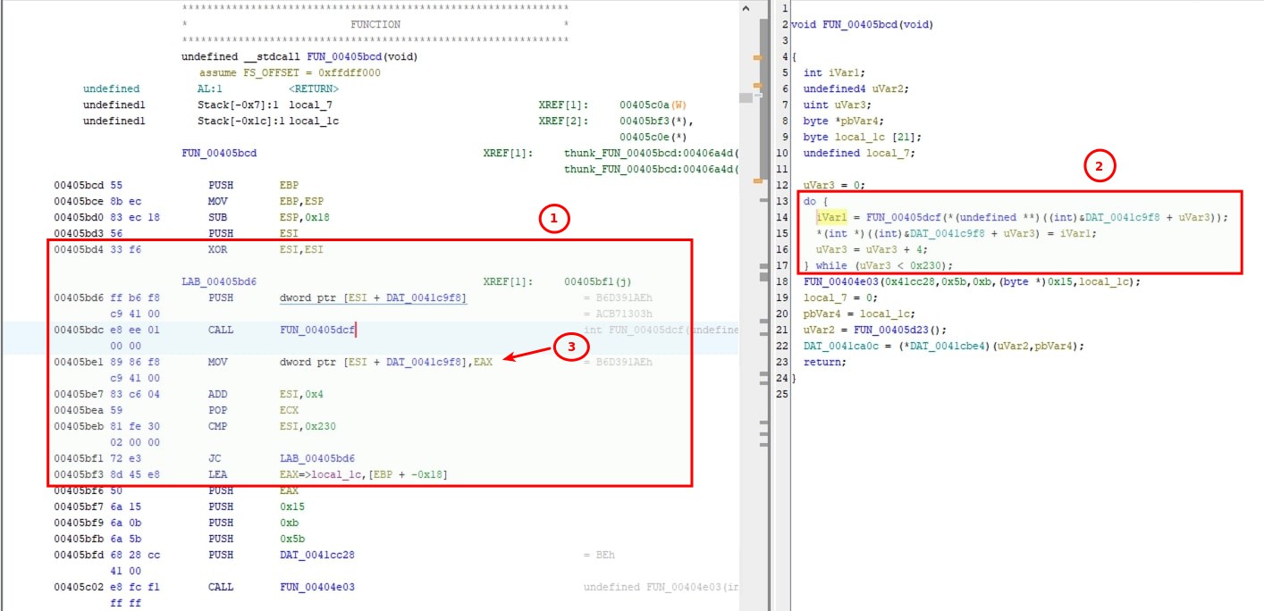Click the scroll-up arrow above the listing scrollbar
This screenshot has height=611, width=1264.
pyautogui.click(x=746, y=7)
